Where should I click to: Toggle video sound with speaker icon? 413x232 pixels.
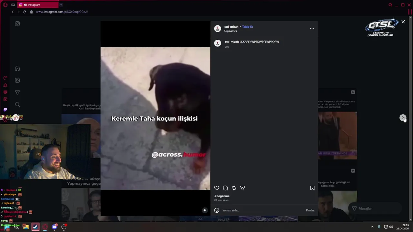click(x=205, y=210)
